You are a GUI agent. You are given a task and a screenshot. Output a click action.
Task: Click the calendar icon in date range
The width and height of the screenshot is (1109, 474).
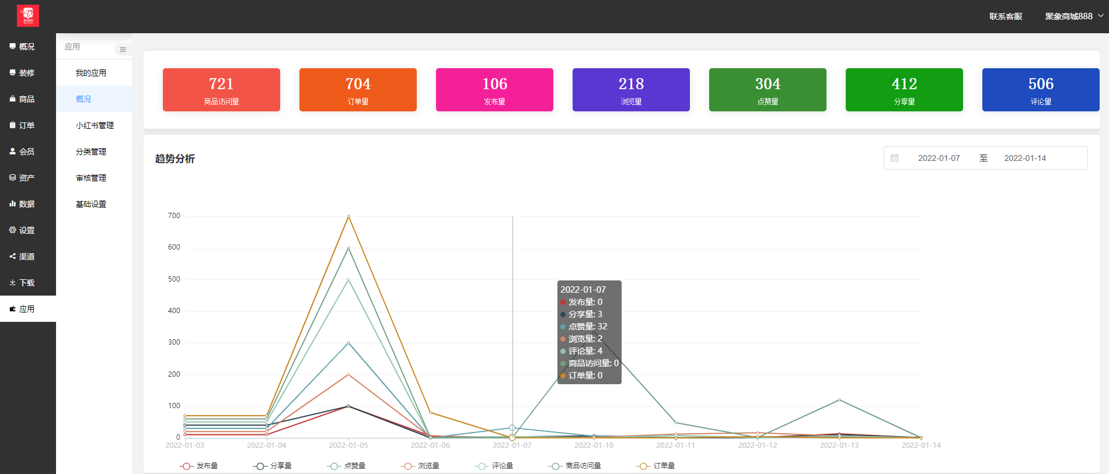click(x=894, y=158)
